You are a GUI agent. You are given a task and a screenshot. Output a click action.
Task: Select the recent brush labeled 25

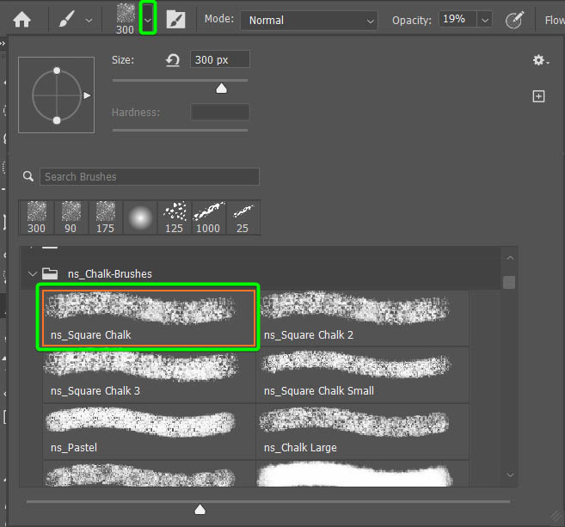243,218
